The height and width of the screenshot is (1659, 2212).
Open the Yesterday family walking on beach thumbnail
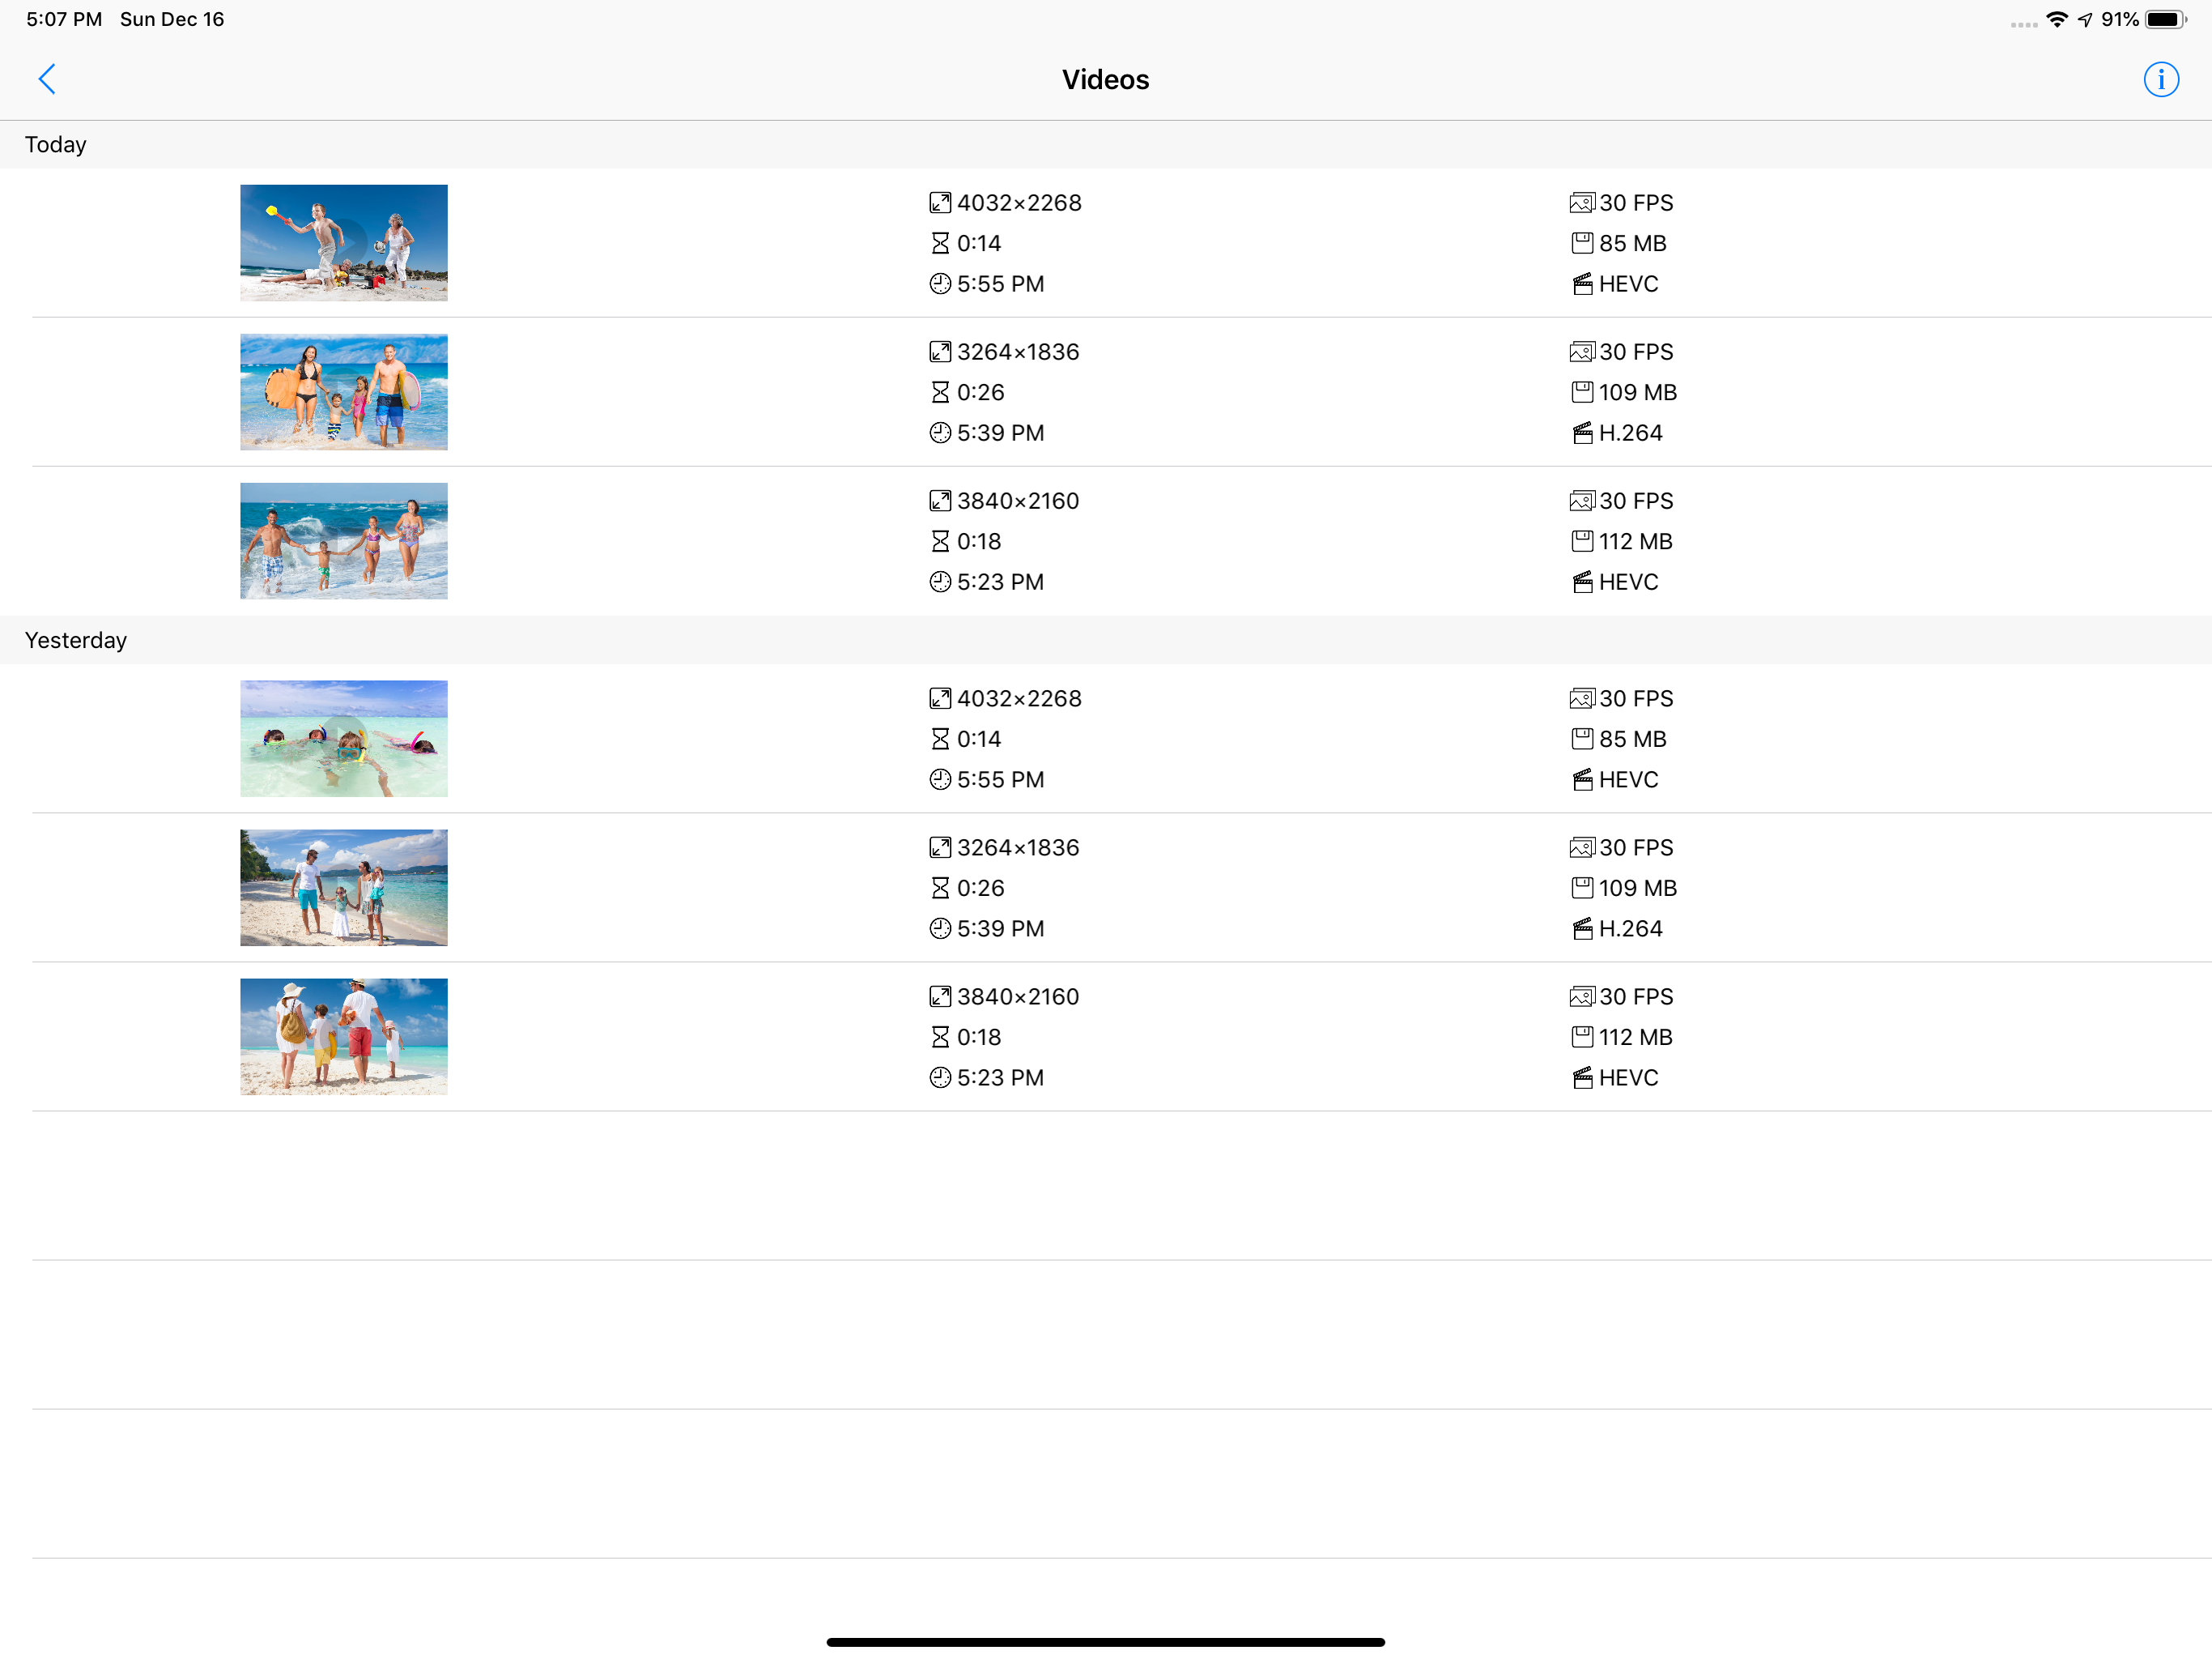(343, 886)
